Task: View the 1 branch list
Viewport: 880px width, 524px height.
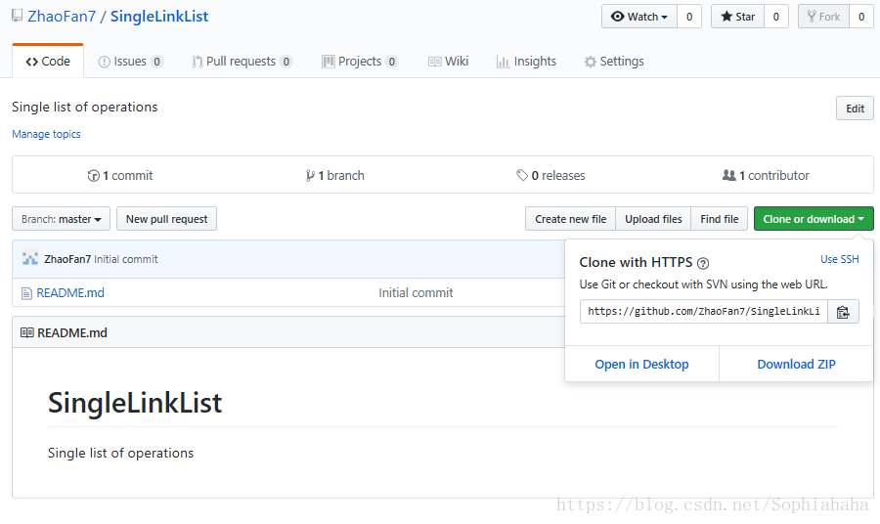Action: [x=334, y=176]
